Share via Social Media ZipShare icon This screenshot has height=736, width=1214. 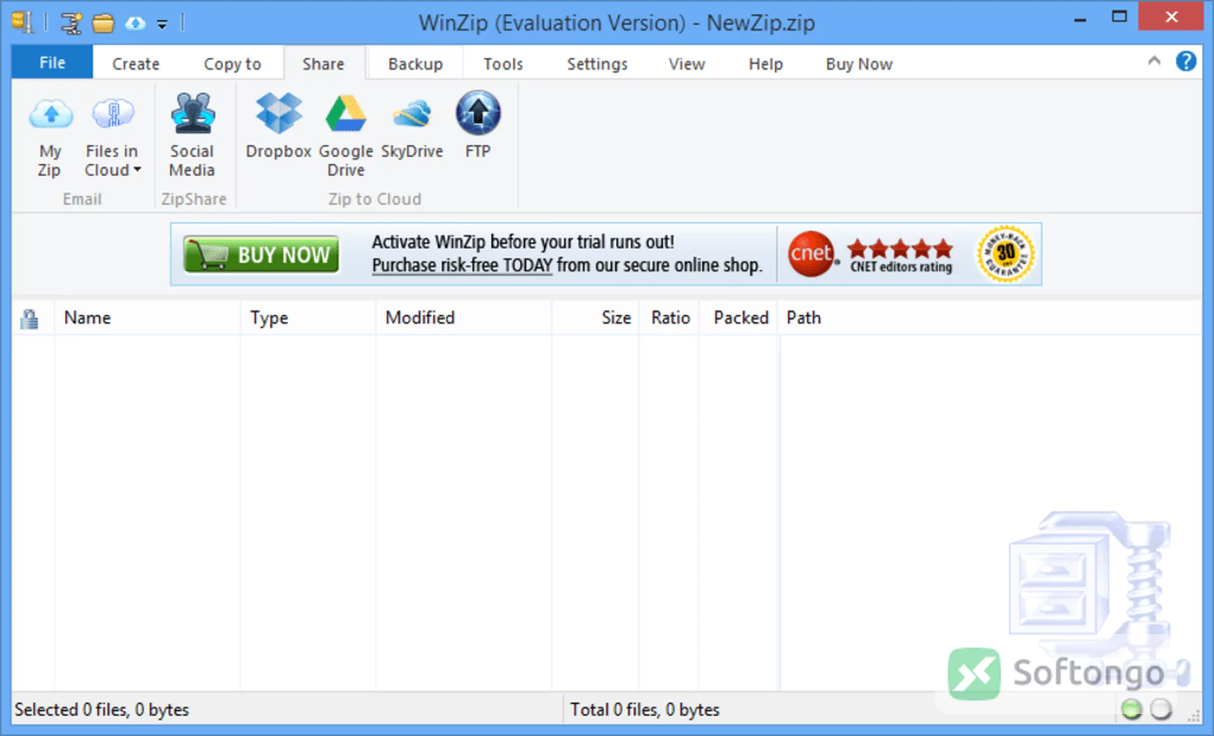(192, 134)
